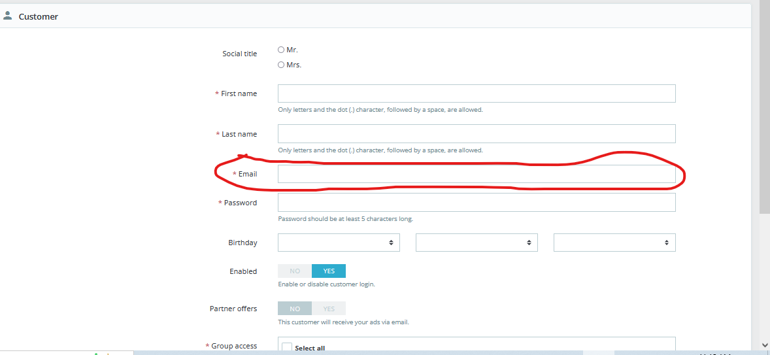Set Enabled to NO
The image size is (770, 355).
[295, 271]
